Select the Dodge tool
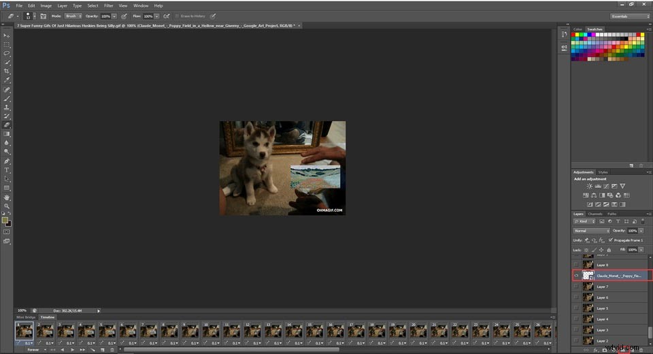Viewport: 653px width, 354px height. point(7,152)
